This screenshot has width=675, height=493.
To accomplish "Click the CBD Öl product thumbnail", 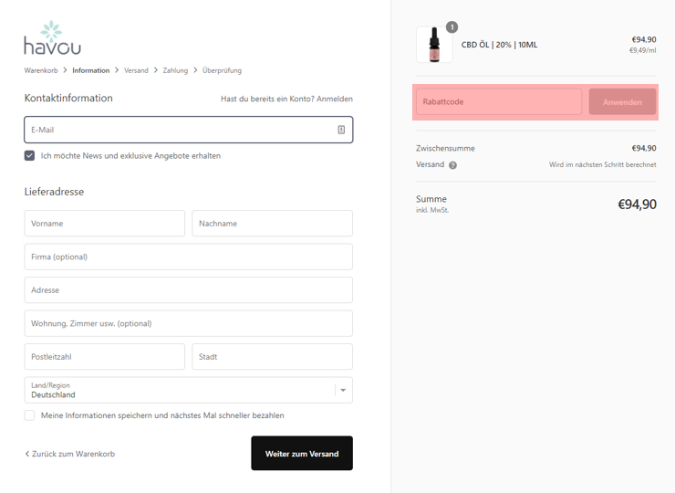I will (x=434, y=45).
